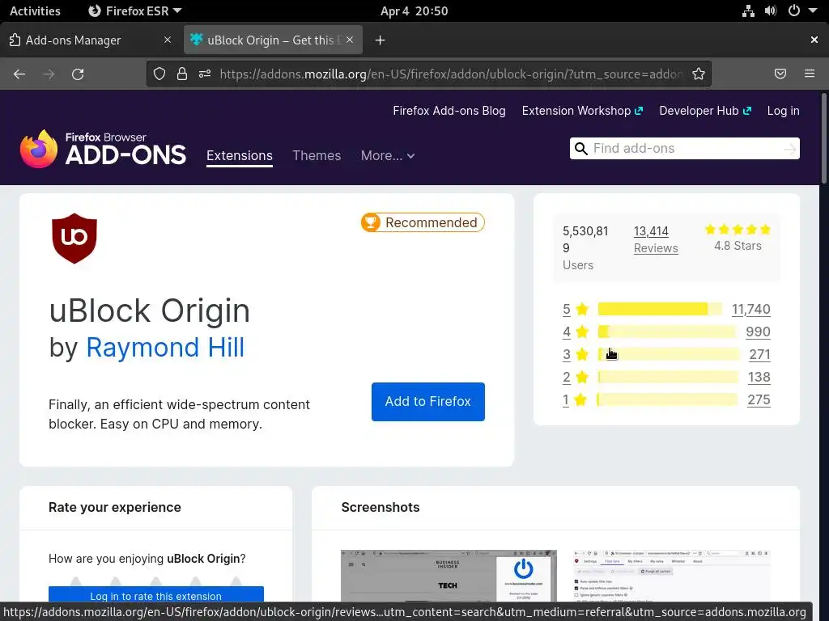Open the power system menu icon

(x=793, y=11)
